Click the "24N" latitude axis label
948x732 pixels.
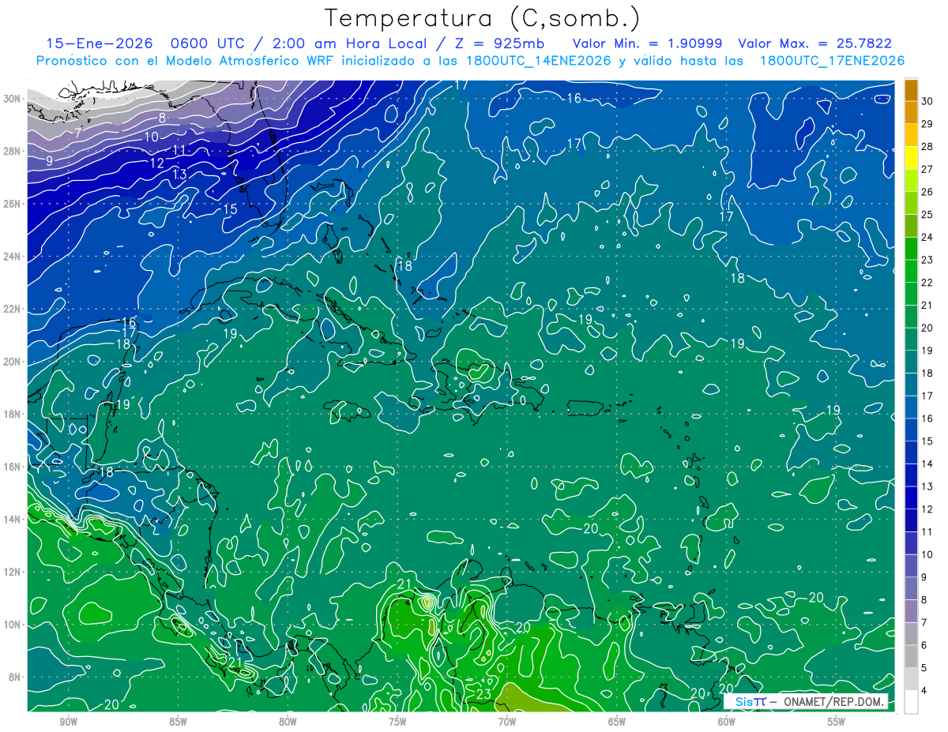13,257
